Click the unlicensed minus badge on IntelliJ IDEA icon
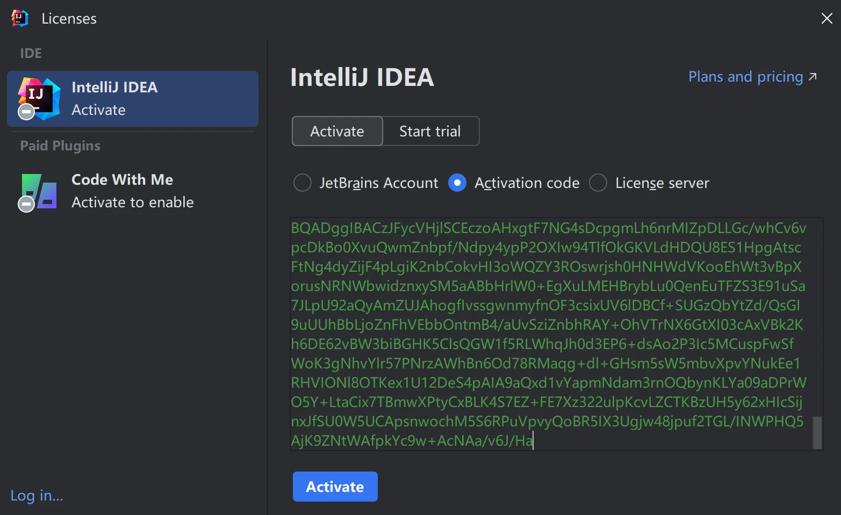The image size is (841, 515). pyautogui.click(x=26, y=112)
